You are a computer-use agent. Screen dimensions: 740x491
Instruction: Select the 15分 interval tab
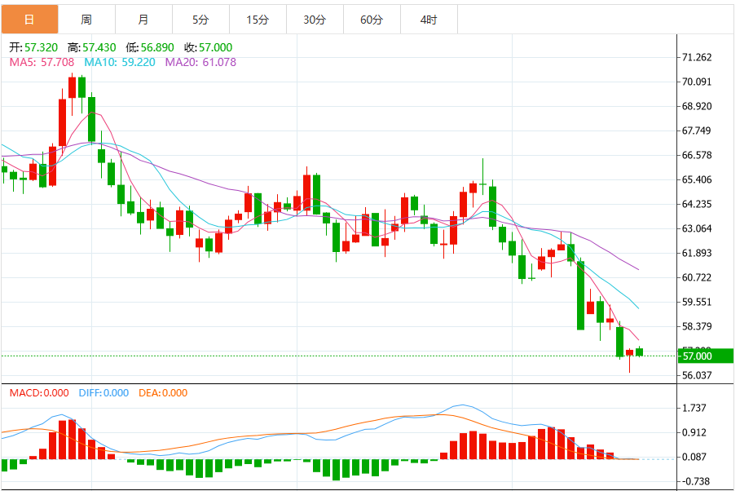(258, 20)
